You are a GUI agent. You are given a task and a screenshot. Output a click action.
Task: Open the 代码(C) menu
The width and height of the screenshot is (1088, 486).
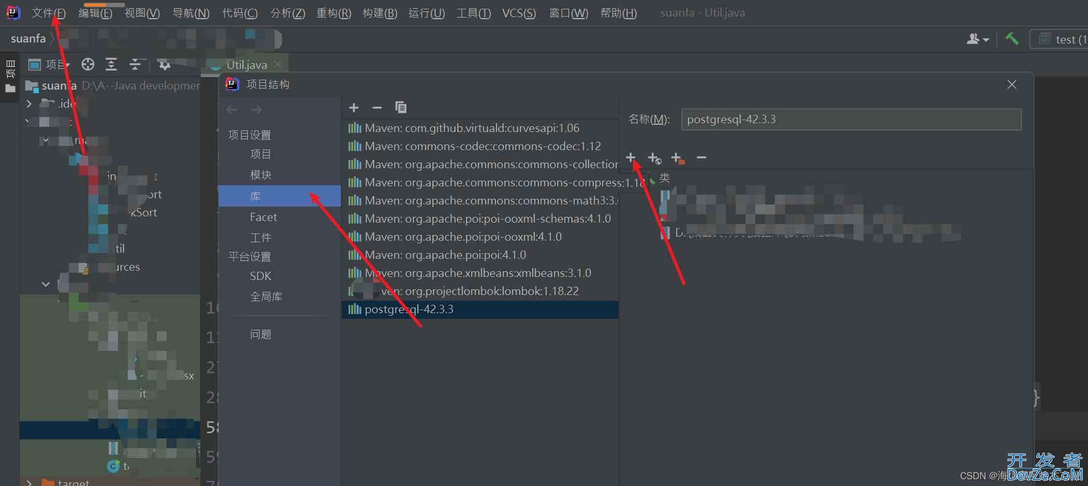[240, 13]
